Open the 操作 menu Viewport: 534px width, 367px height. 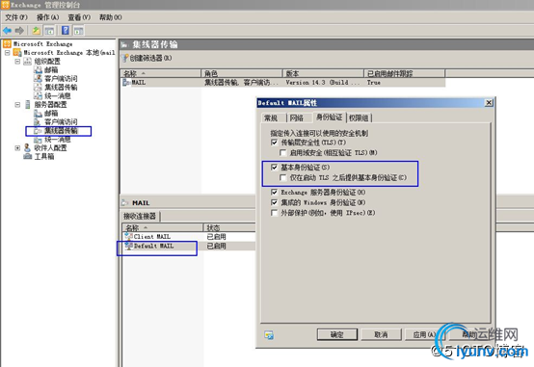tap(47, 17)
